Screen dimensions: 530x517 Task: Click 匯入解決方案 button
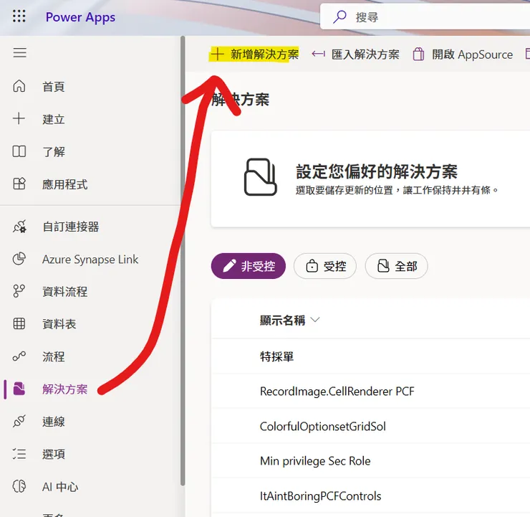[x=355, y=54]
